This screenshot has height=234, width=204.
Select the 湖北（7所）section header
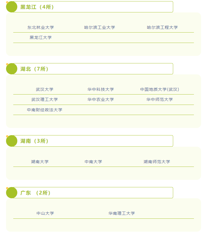point(34,69)
